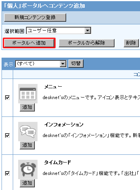Click the タイムカード content title
Viewport: 140px width, 190px height.
(x=58, y=163)
